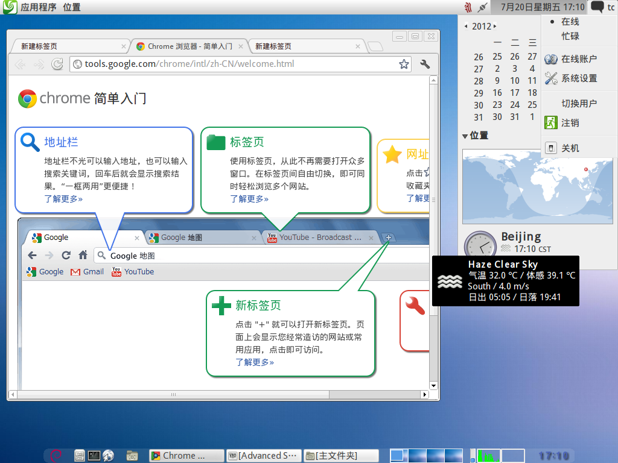Open the green system monitor graph on the bottom panel
This screenshot has height=463, width=618.
point(489,456)
